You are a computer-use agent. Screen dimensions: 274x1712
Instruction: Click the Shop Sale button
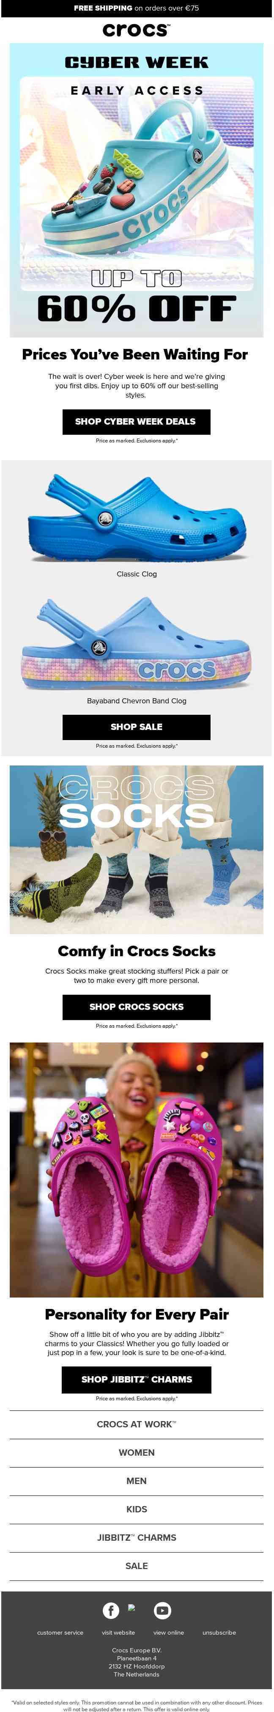tap(136, 727)
